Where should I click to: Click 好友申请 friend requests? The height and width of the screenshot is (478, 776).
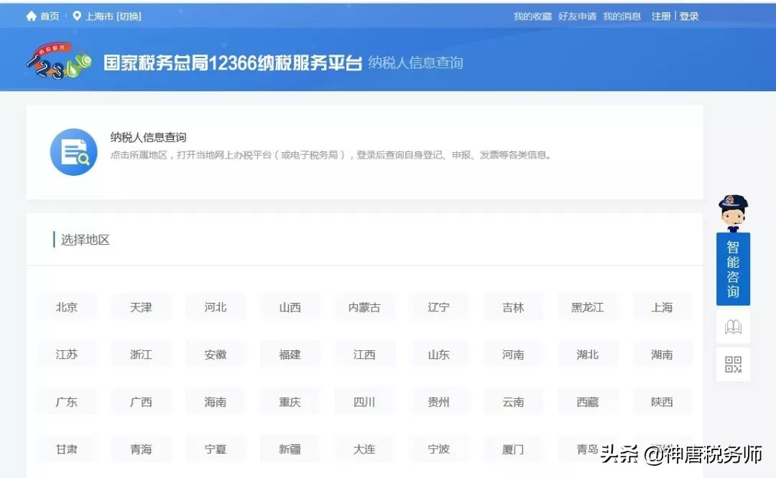577,15
